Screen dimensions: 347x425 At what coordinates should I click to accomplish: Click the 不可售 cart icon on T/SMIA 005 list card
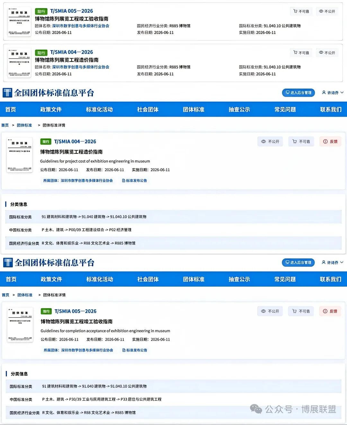point(301,11)
